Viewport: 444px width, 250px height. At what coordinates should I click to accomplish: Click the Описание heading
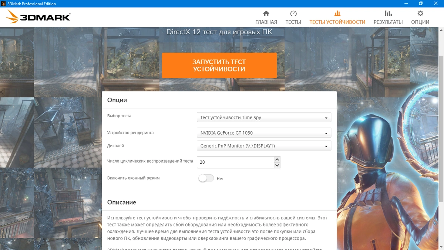122,202
